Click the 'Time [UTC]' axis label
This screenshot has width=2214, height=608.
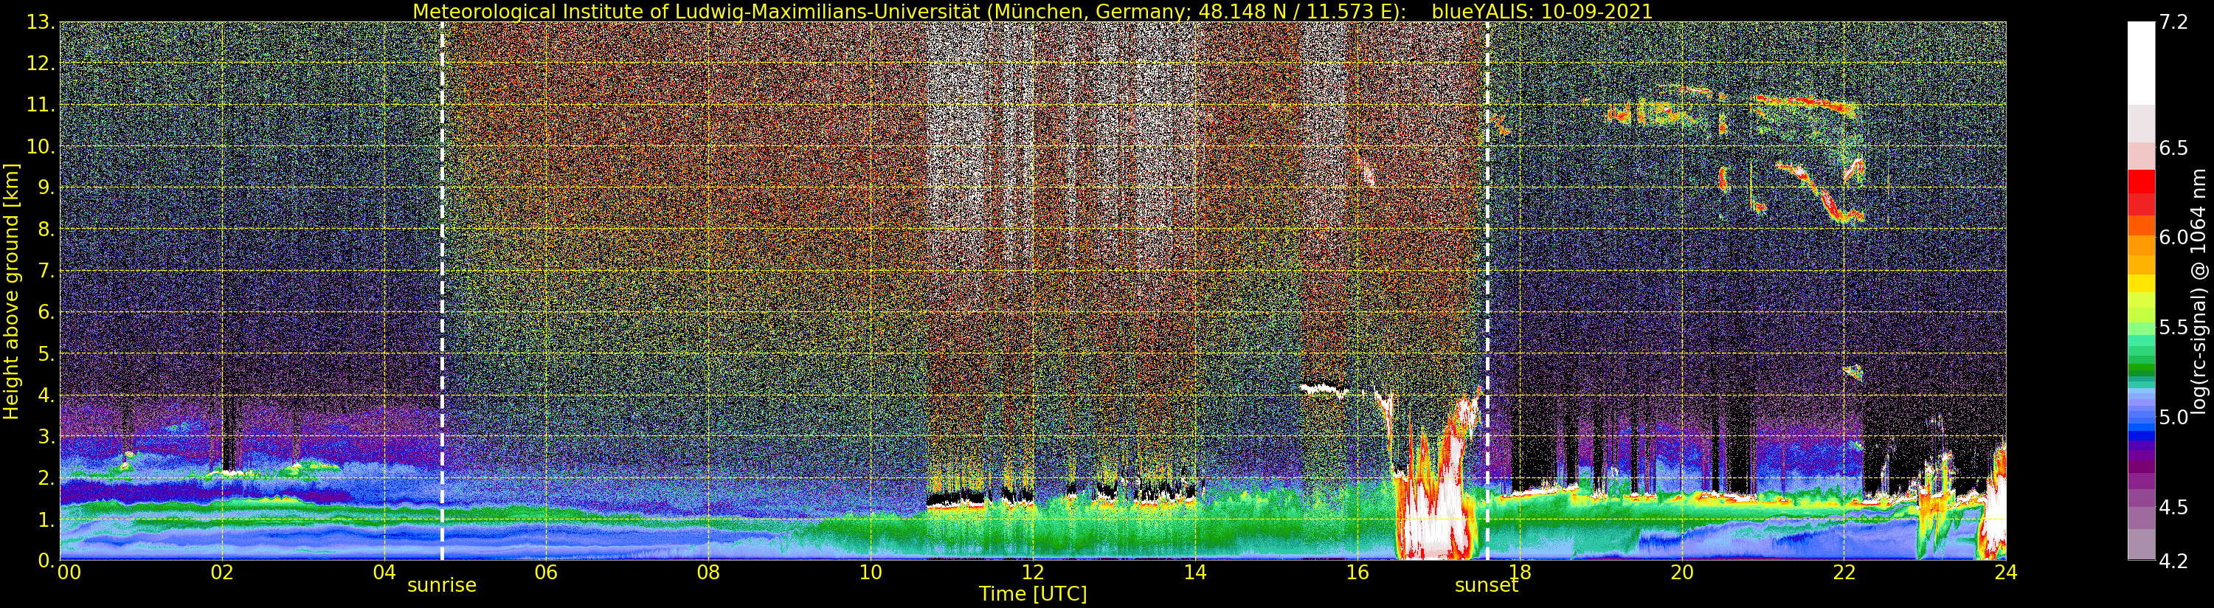[1033, 593]
